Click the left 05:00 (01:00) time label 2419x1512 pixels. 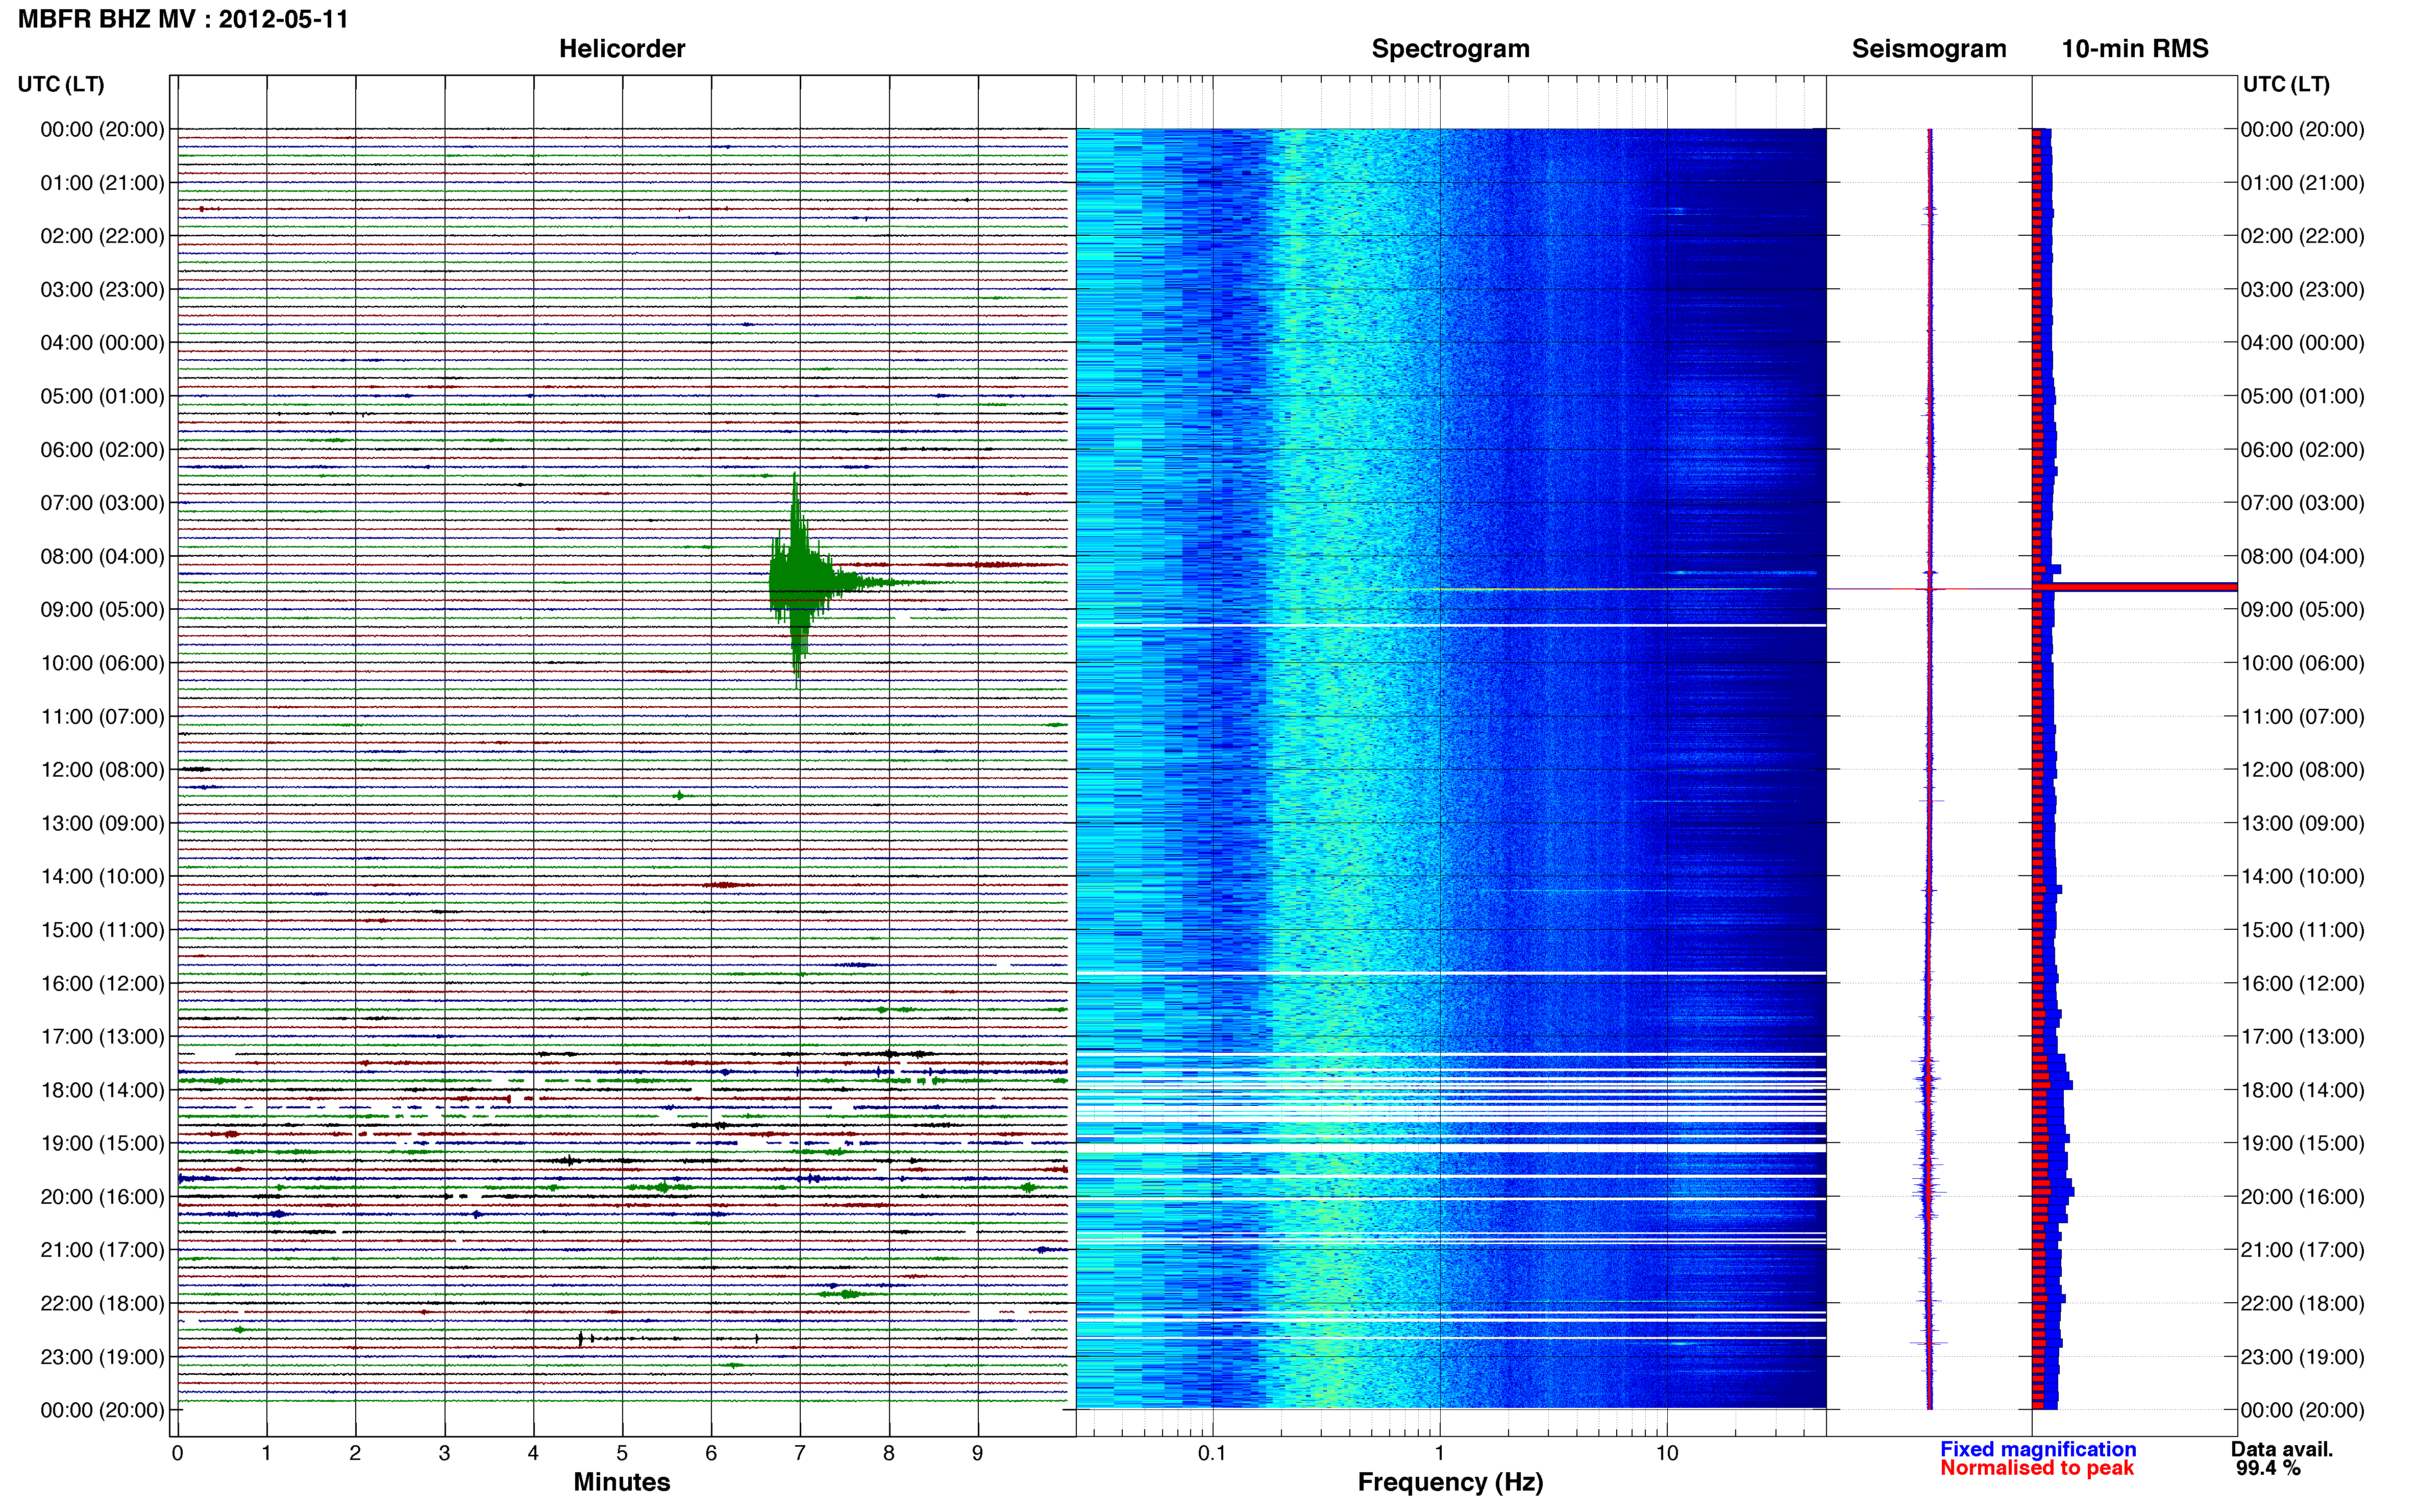(102, 396)
